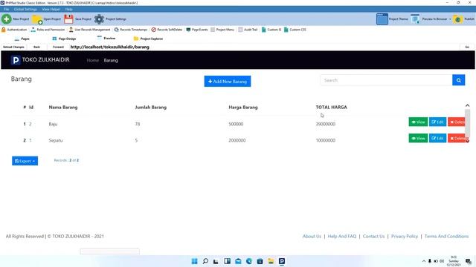Switch to Pages tab
Screen dimensions: 476x267
tap(22, 39)
